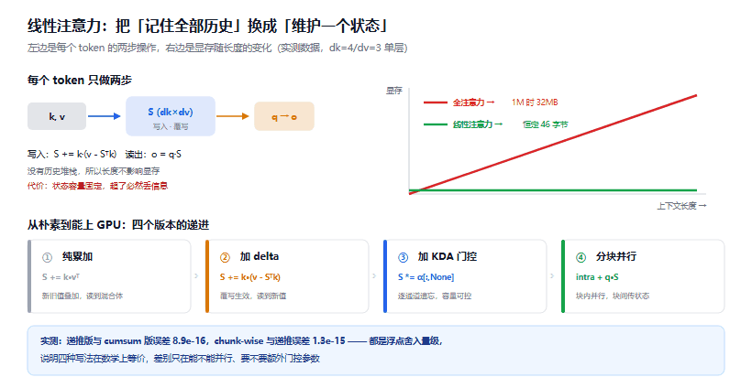
Task: Click the heading 每个 token 只做两步
Action: [80, 80]
